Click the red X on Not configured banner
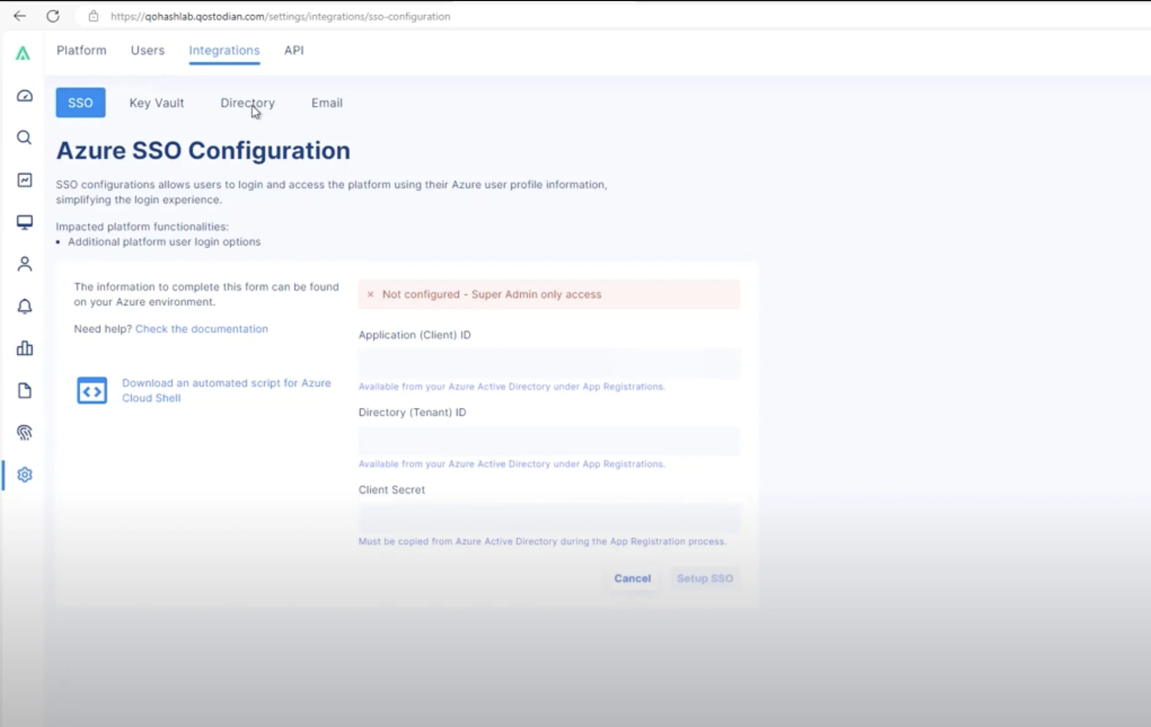 [370, 294]
